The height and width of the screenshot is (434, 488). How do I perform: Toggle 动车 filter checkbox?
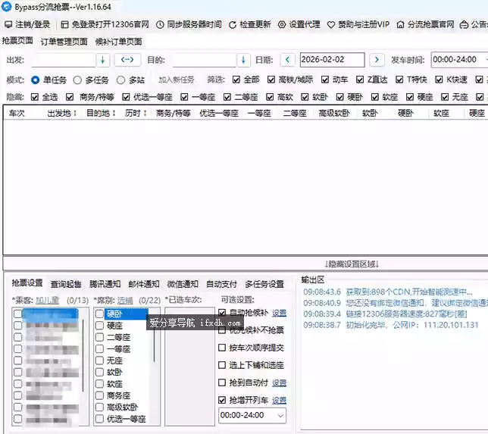pos(325,80)
